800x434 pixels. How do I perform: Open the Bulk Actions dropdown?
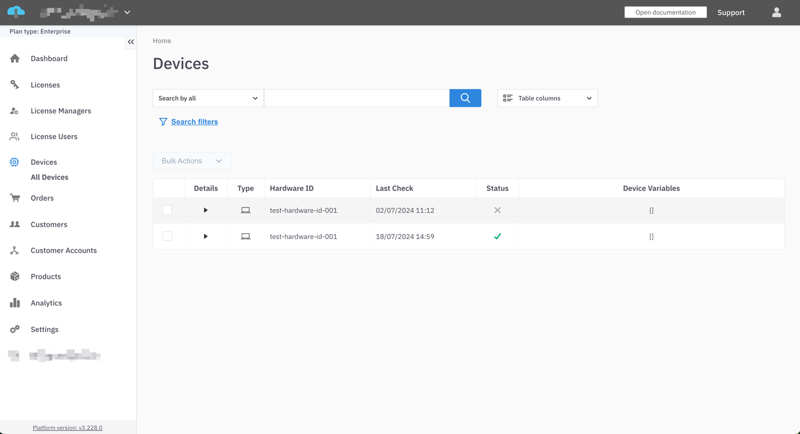coord(192,161)
